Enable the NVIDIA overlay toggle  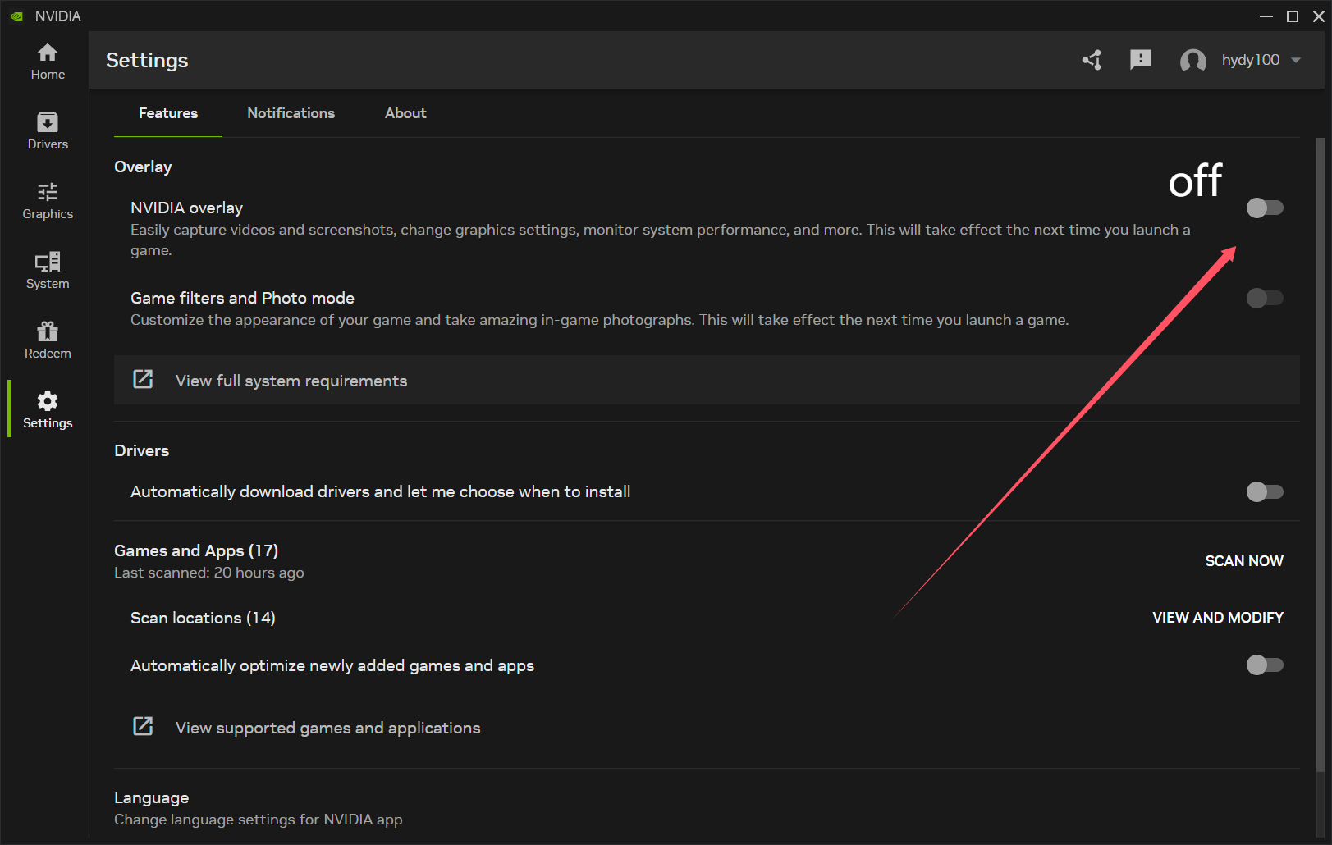point(1265,208)
